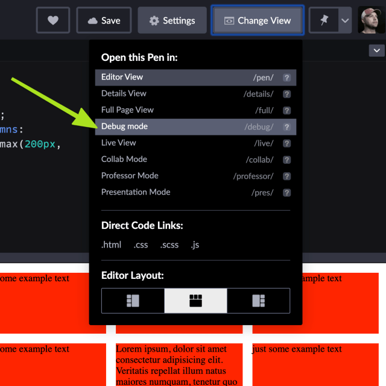
Task: Select the top editor layout option
Action: pyautogui.click(x=195, y=300)
